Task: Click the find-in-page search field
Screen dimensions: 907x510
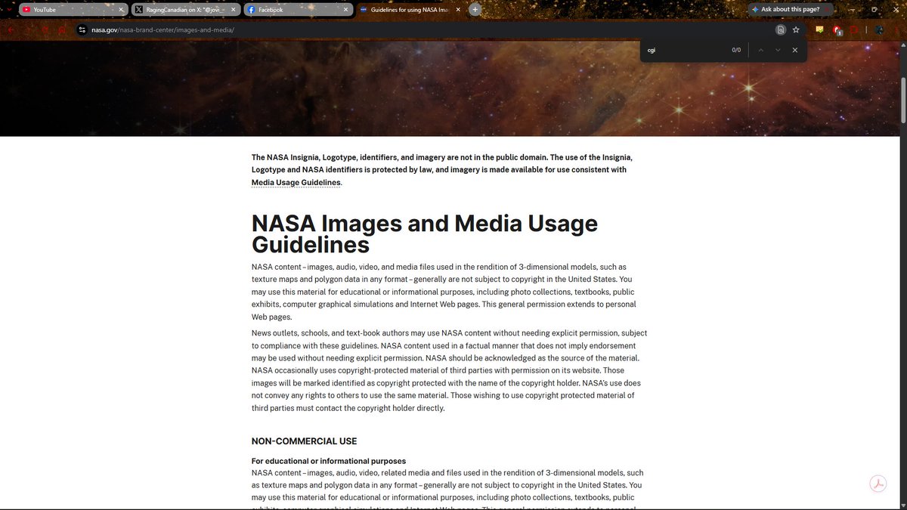Action: coord(684,50)
